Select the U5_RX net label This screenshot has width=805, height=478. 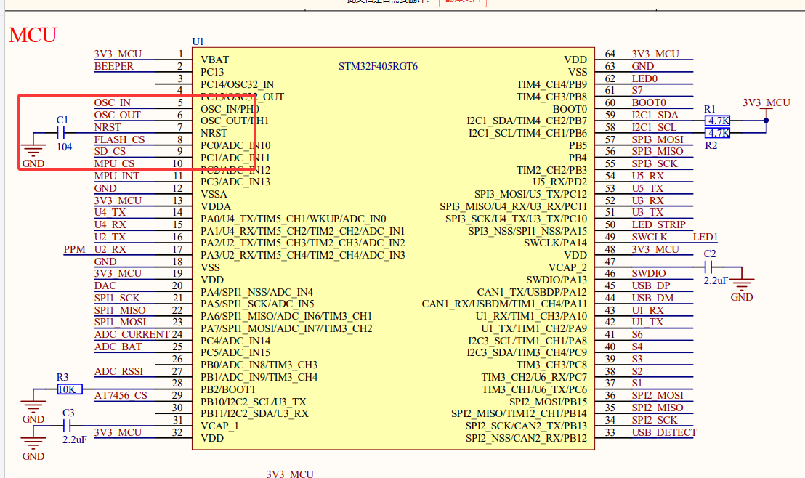click(x=647, y=176)
